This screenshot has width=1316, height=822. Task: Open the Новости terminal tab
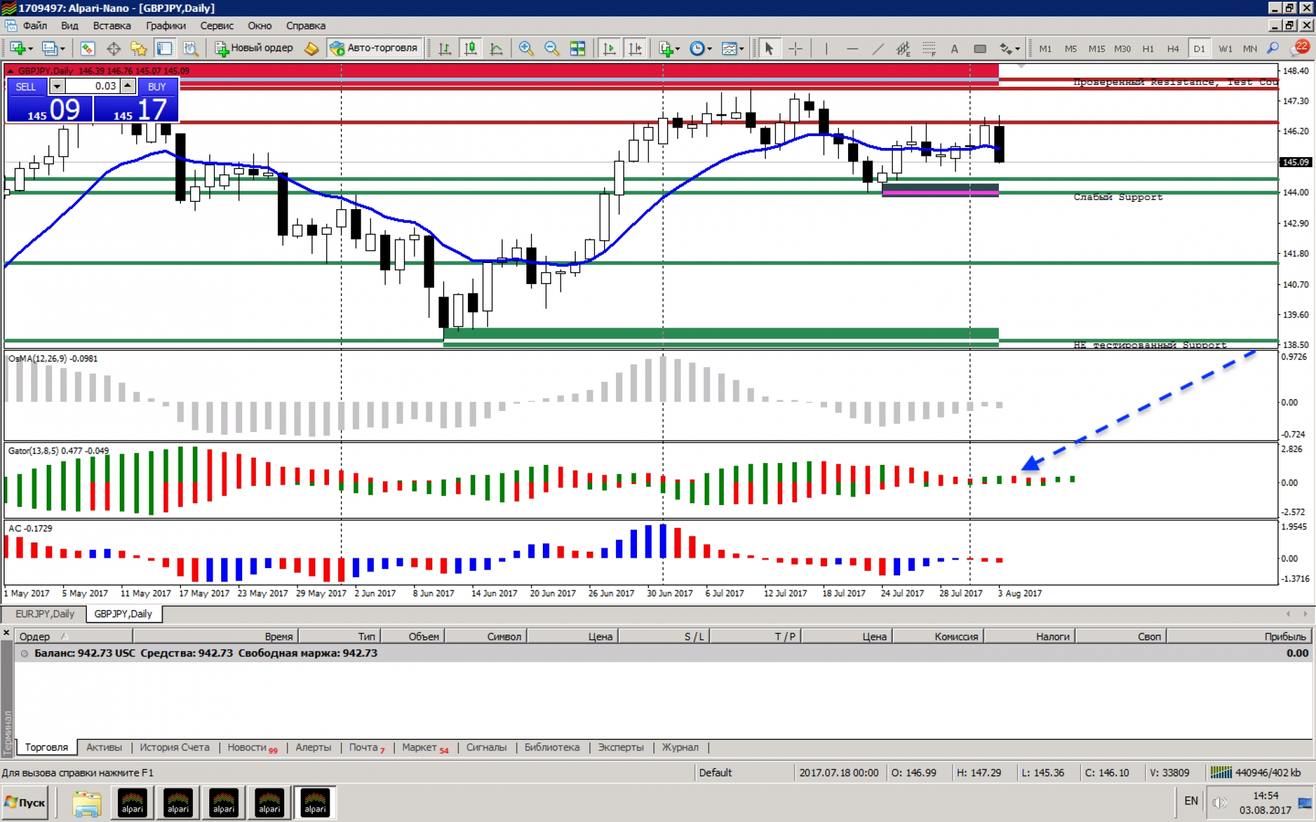point(252,747)
